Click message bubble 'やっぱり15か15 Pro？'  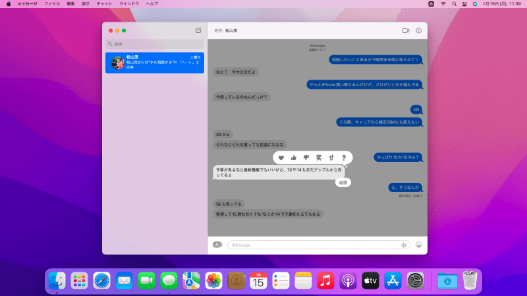[x=398, y=157]
